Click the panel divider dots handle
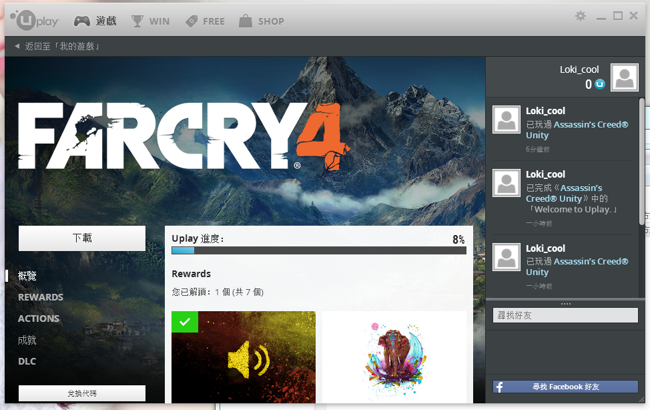This screenshot has width=650, height=410. pos(565,304)
